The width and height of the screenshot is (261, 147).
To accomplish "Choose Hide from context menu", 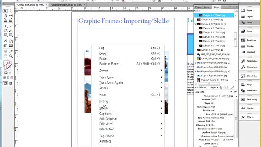I will [128, 95].
